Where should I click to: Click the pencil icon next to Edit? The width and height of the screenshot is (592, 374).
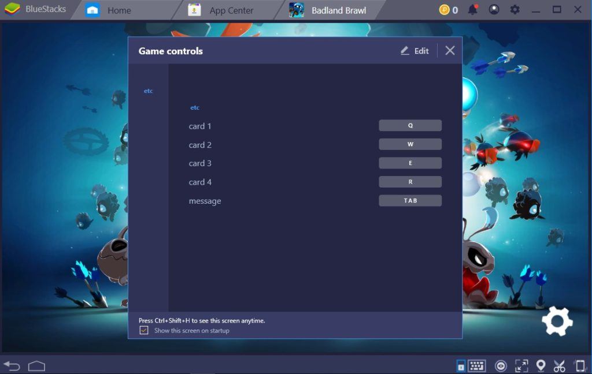405,51
